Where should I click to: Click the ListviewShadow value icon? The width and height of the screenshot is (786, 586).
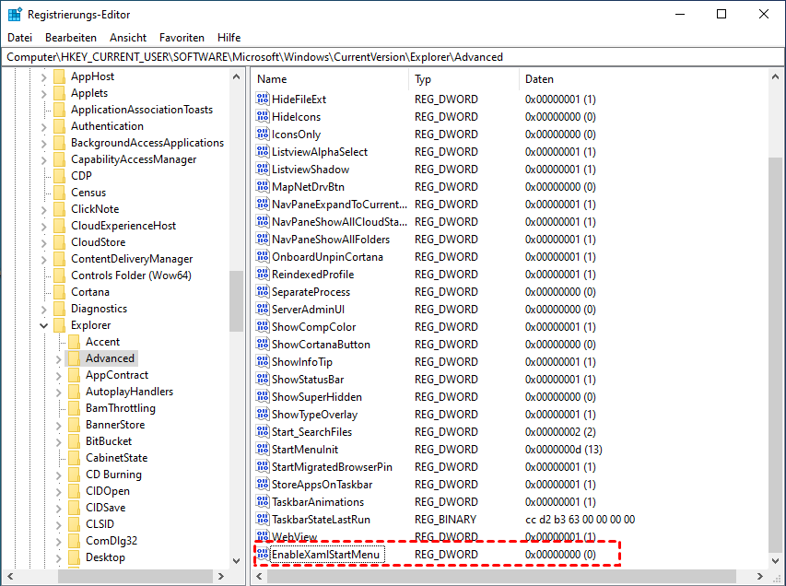click(x=263, y=169)
